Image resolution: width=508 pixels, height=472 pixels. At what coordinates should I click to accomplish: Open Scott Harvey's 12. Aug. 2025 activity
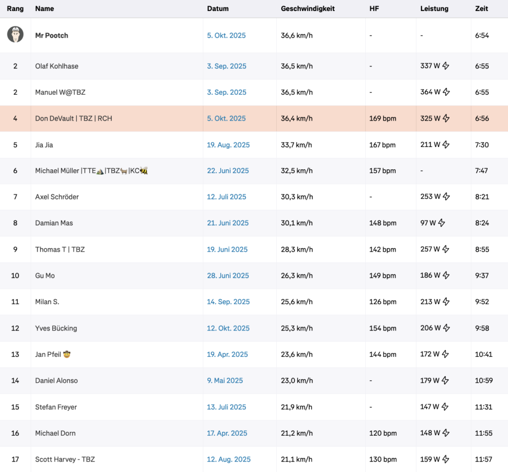click(x=228, y=459)
